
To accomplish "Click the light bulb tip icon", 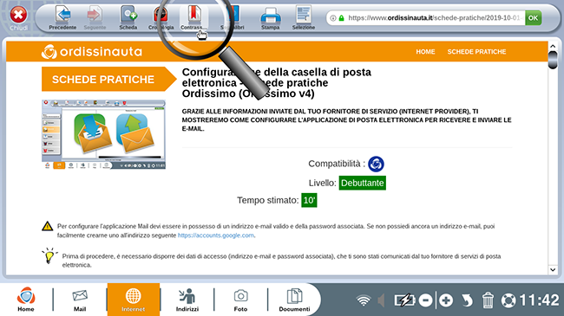I will [x=49, y=255].
